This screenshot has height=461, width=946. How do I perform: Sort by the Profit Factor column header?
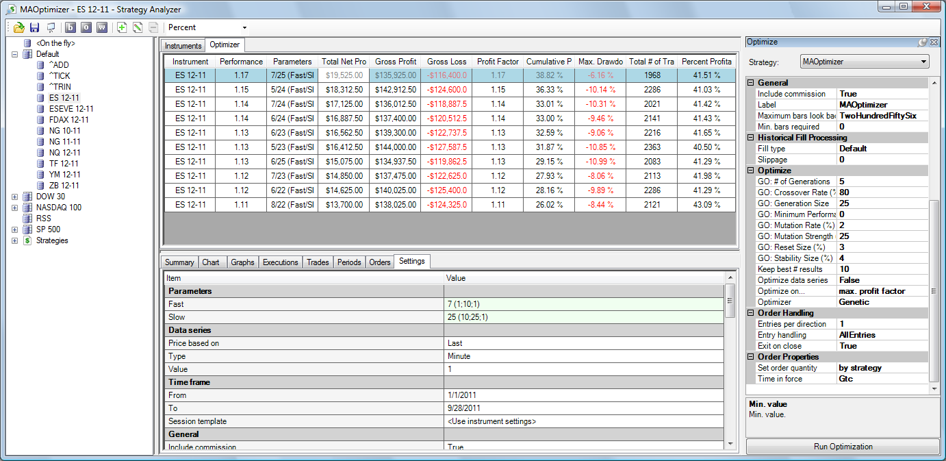point(498,62)
